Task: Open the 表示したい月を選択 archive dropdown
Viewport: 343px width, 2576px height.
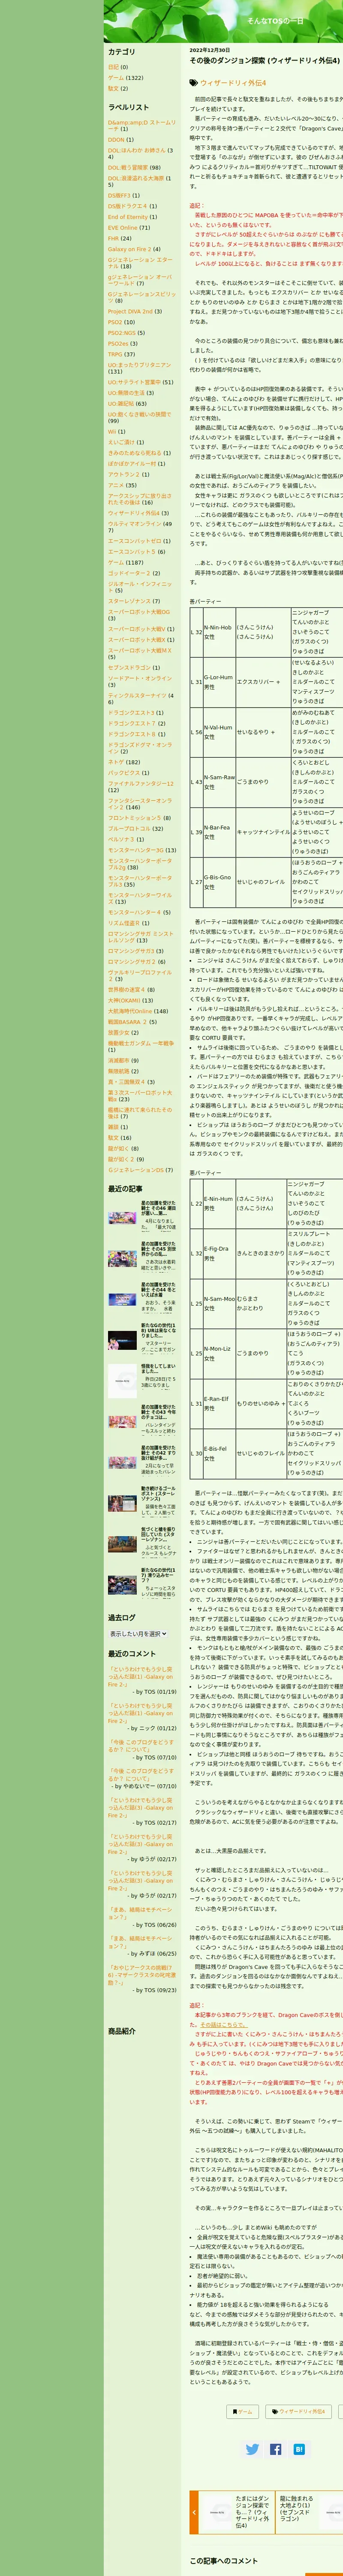Action: pos(138,1634)
